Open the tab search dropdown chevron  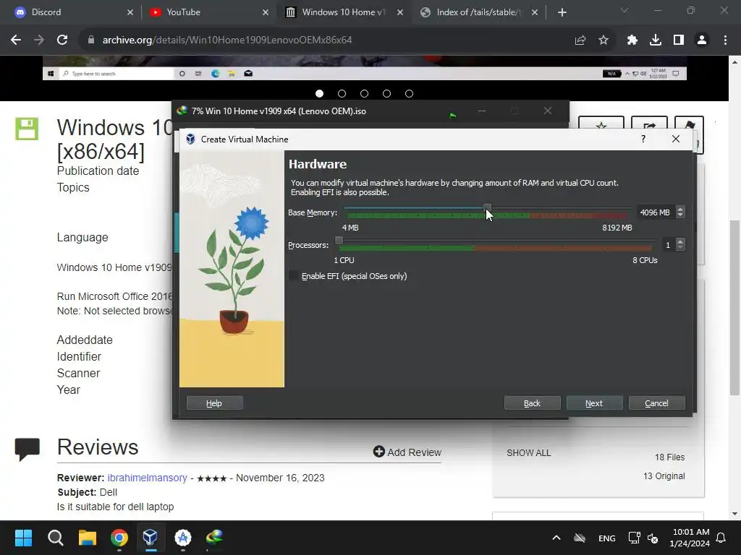[x=624, y=10]
